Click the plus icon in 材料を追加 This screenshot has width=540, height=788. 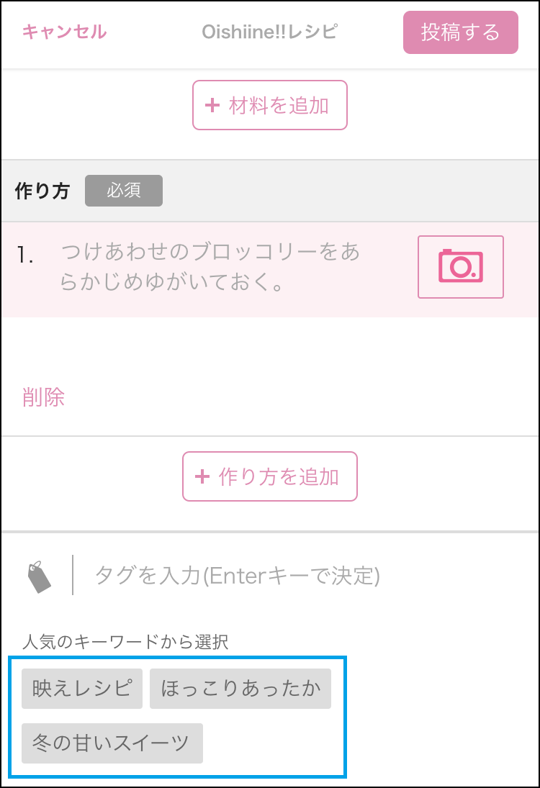(x=212, y=105)
